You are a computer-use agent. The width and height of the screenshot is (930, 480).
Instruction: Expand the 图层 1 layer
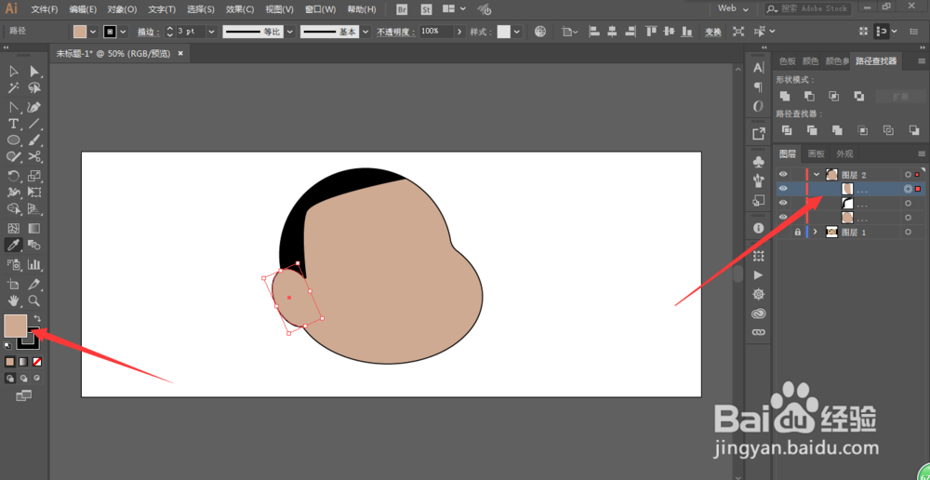coord(816,232)
